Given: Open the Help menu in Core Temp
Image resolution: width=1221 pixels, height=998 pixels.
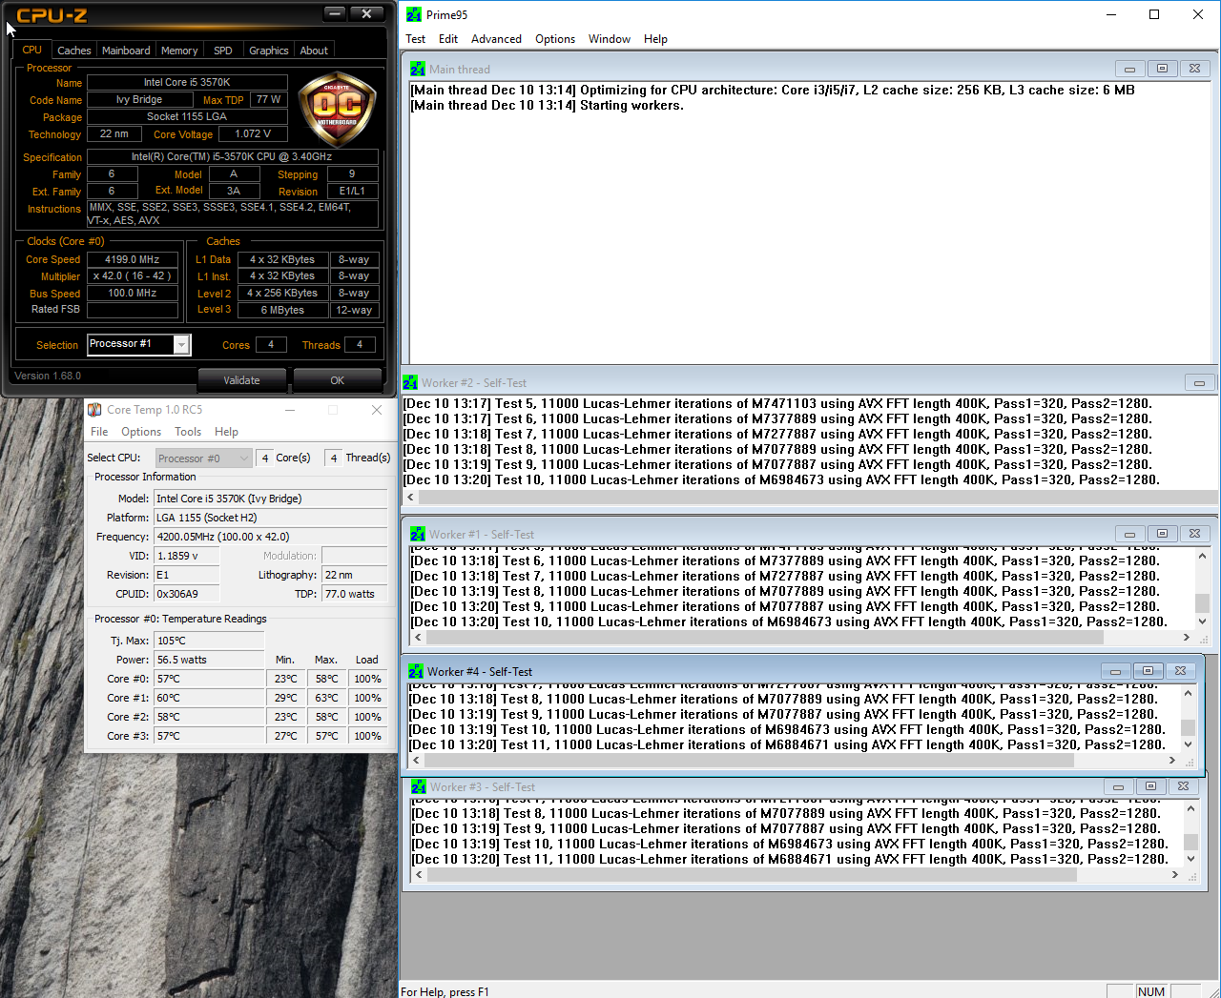Looking at the screenshot, I should [x=226, y=432].
